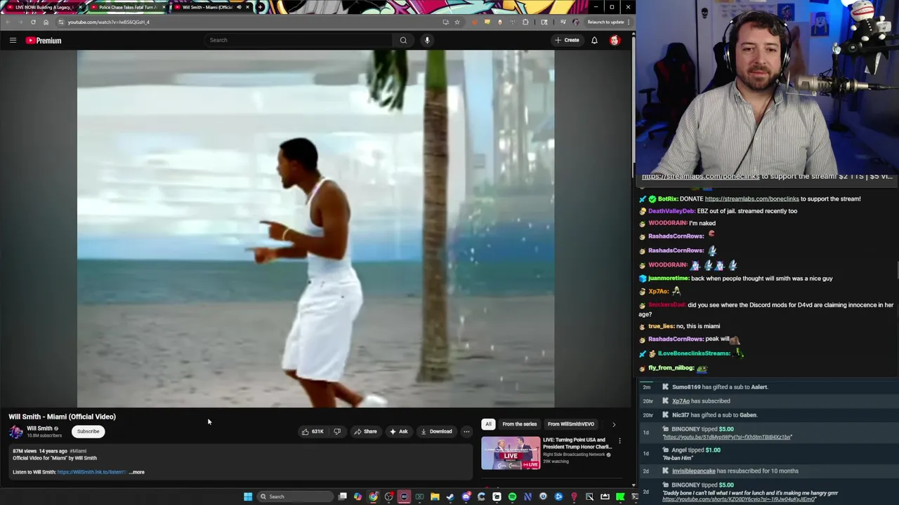Click the Windows taskbar search box
The width and height of the screenshot is (899, 505).
294,497
